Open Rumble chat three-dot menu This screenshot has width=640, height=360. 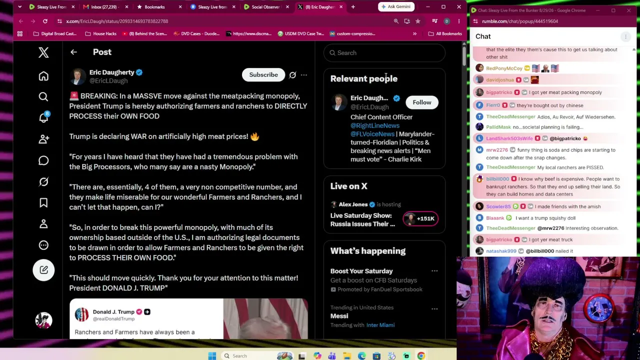[x=625, y=36]
